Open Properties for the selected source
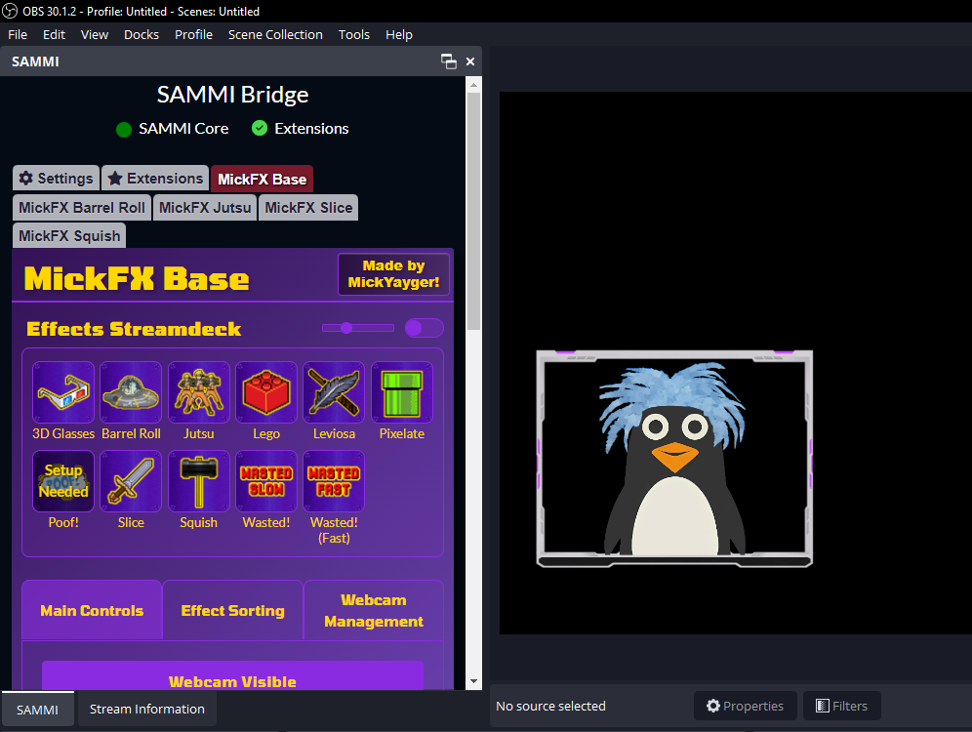972x732 pixels. (746, 706)
